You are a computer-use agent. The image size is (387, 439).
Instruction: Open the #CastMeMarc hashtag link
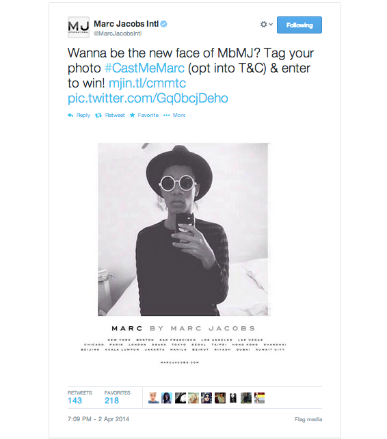coord(145,68)
